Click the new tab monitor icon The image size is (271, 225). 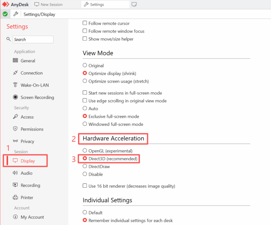tap(134, 5)
